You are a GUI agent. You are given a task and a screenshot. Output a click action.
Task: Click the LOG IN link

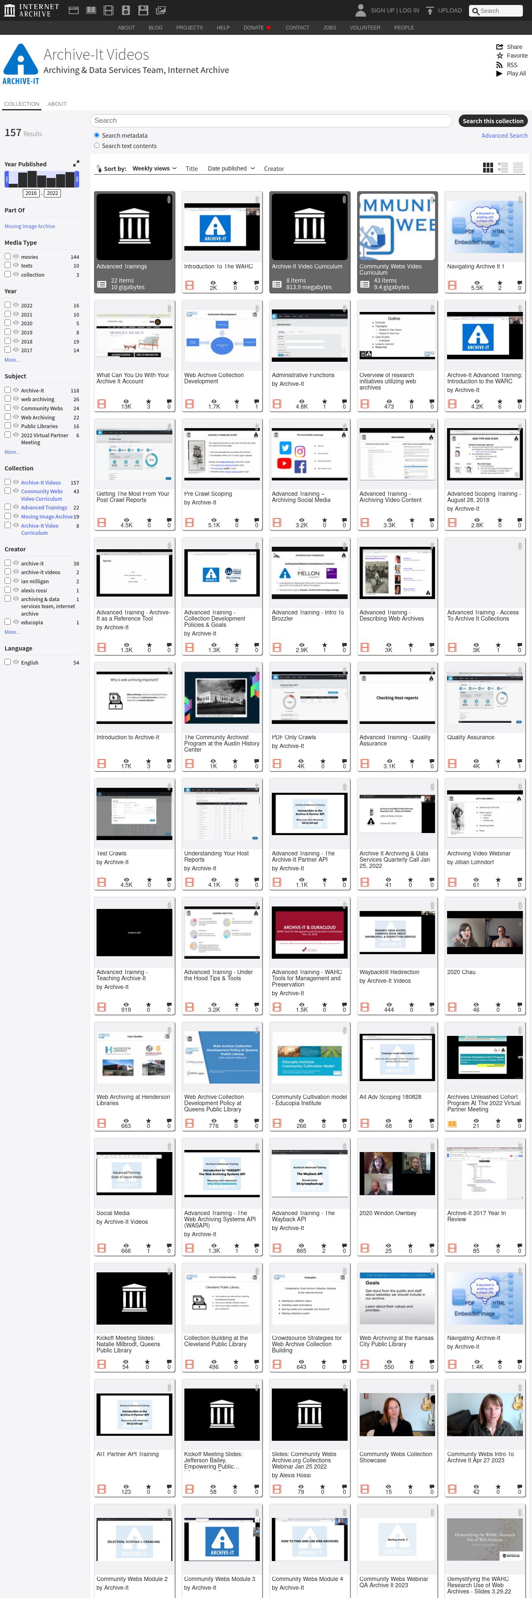tap(409, 10)
